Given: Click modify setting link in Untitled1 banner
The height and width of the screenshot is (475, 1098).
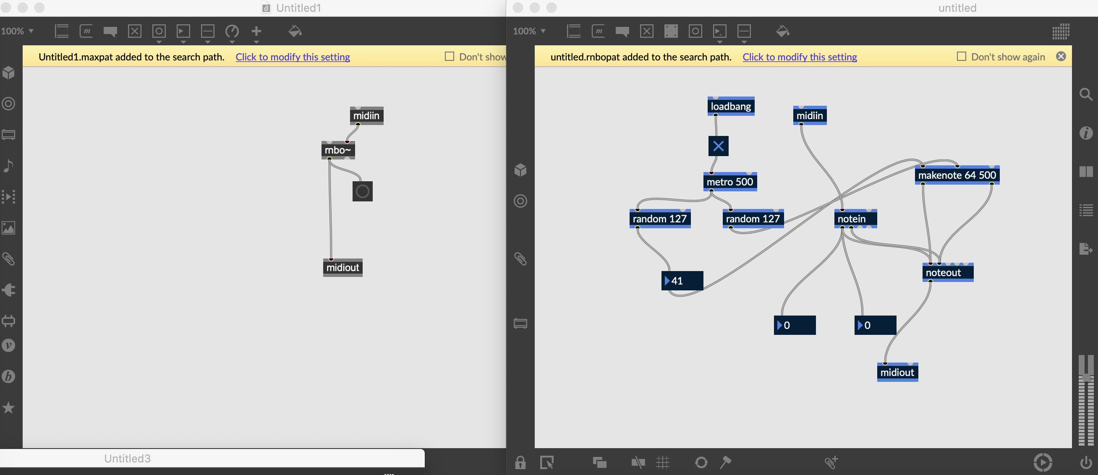Looking at the screenshot, I should click(293, 57).
